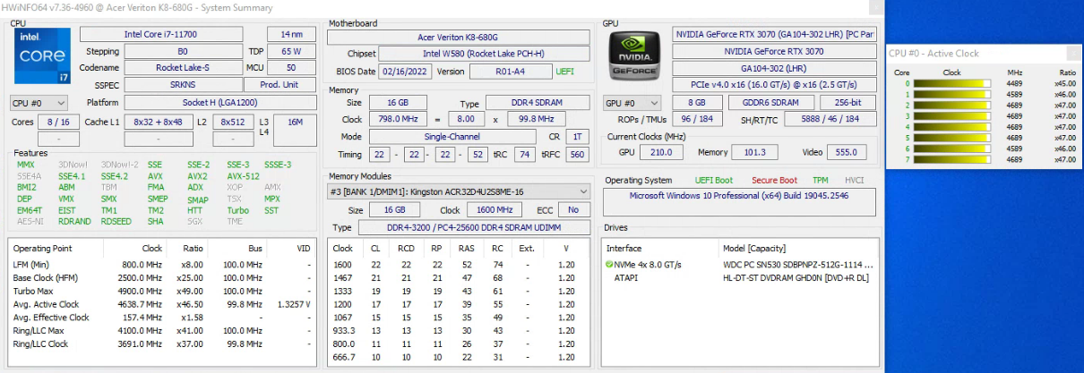1084x373 pixels.
Task: Select the Rocket Lake-S codename field
Action: [181, 68]
